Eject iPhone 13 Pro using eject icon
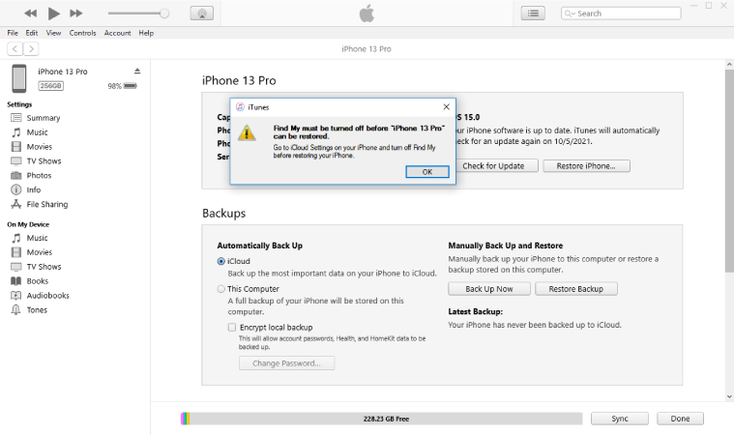 137,72
